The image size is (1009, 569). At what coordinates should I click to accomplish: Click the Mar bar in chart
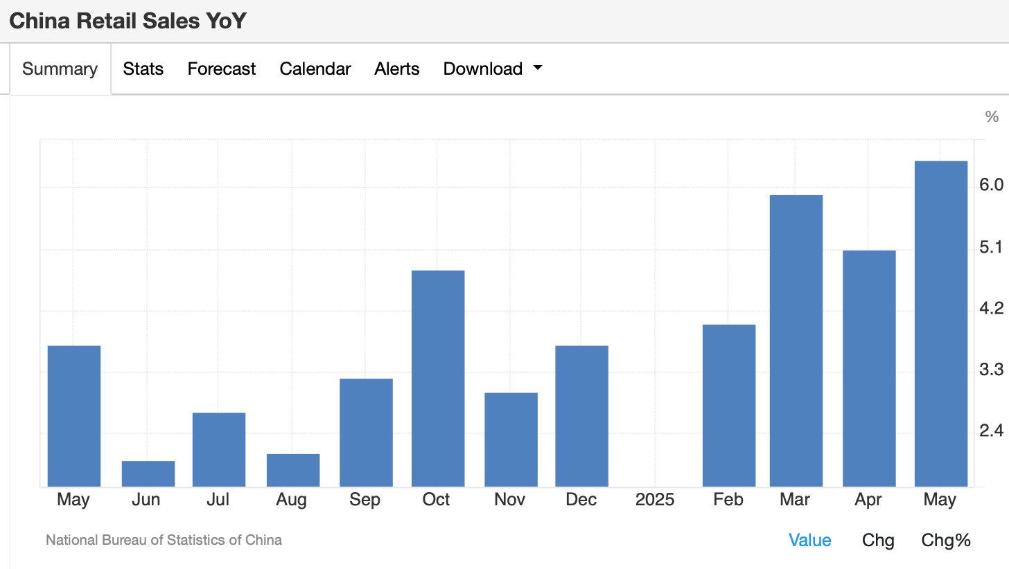[x=796, y=341]
